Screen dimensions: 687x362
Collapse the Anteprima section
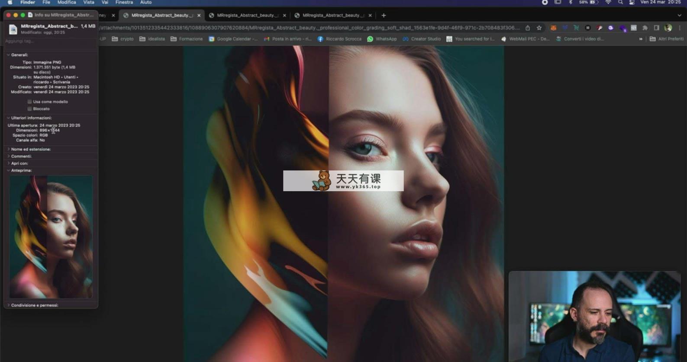[8, 170]
